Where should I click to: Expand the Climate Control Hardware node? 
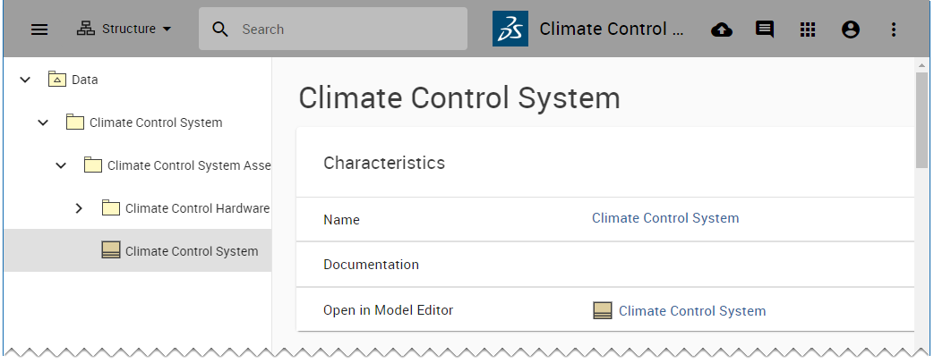pyautogui.click(x=79, y=208)
